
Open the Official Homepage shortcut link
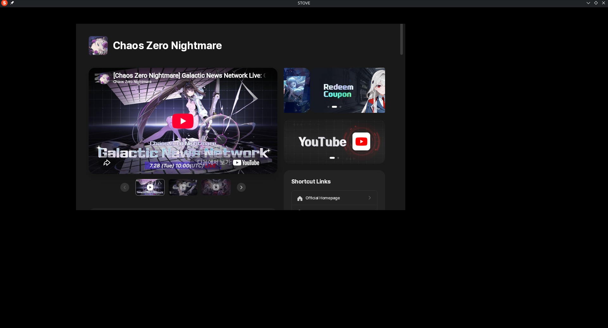(x=334, y=198)
